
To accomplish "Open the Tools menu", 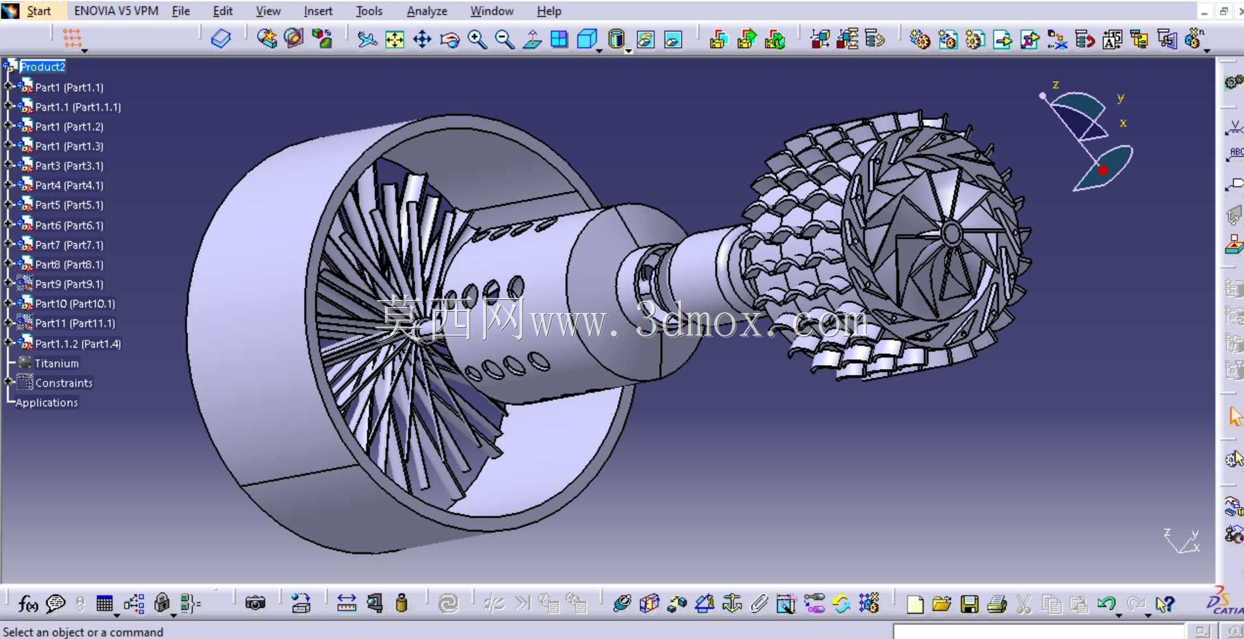I will [x=369, y=11].
